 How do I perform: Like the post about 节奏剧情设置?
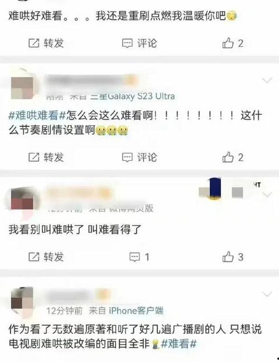pos(233,157)
